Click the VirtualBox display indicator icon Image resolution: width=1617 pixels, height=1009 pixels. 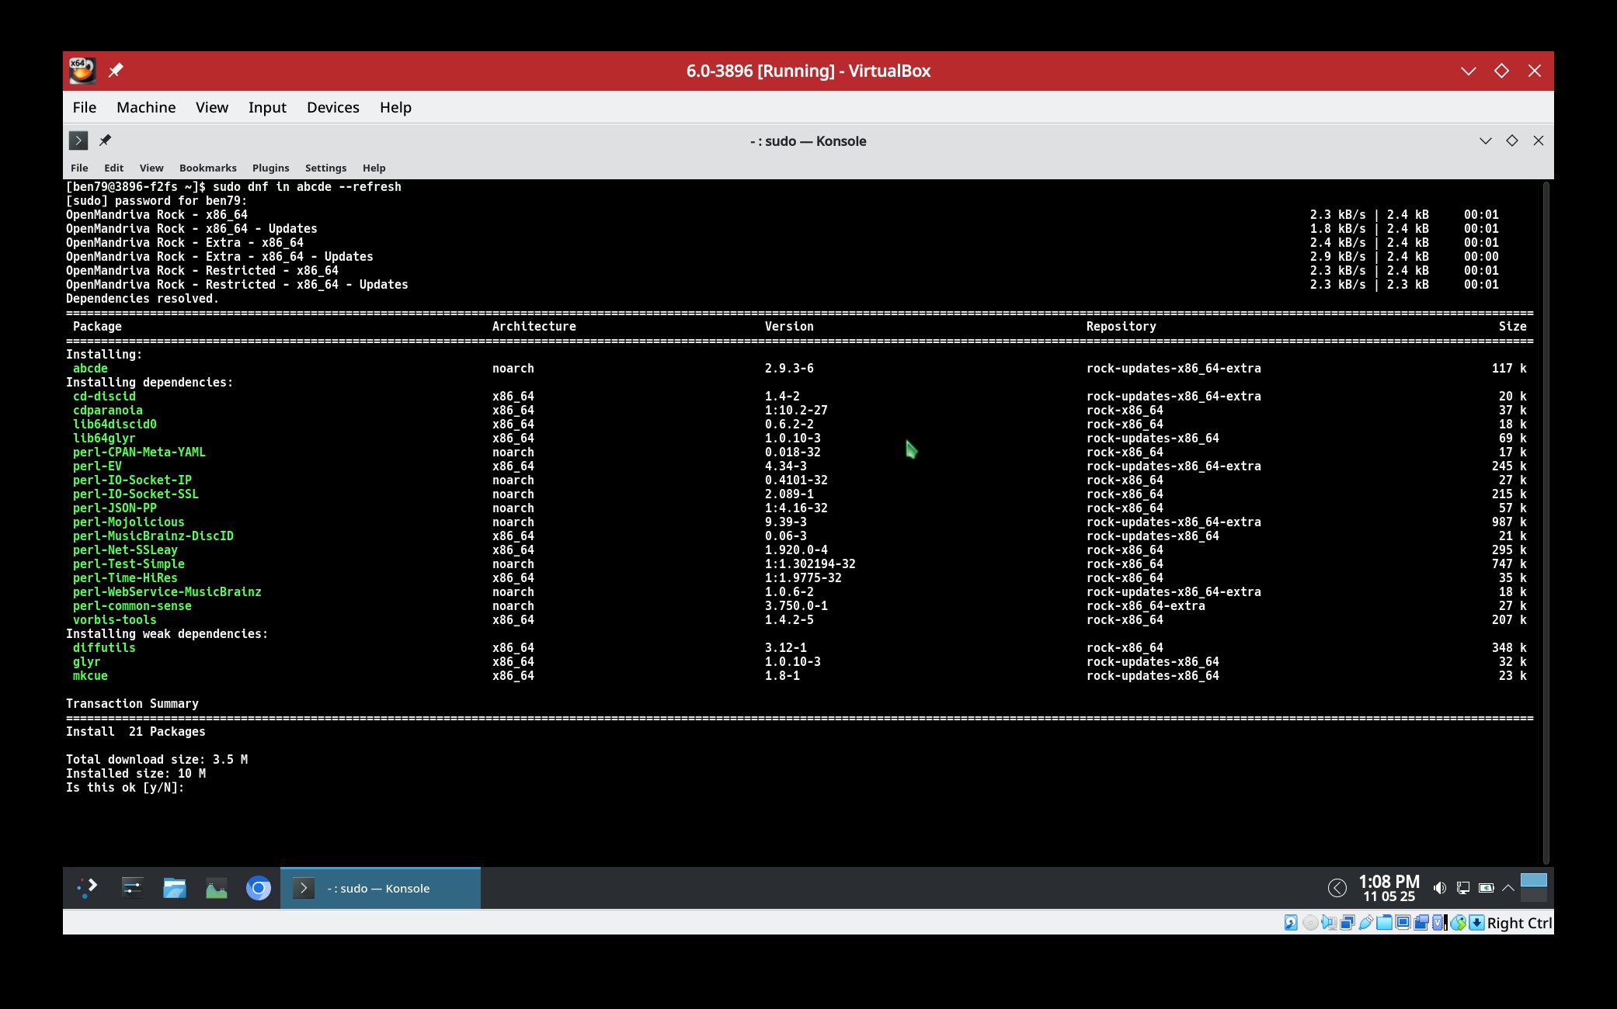pyautogui.click(x=1403, y=923)
